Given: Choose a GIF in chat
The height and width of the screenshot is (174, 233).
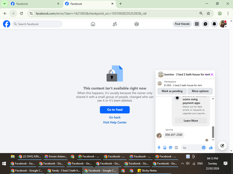Looking at the screenshot, I should point(176,147).
